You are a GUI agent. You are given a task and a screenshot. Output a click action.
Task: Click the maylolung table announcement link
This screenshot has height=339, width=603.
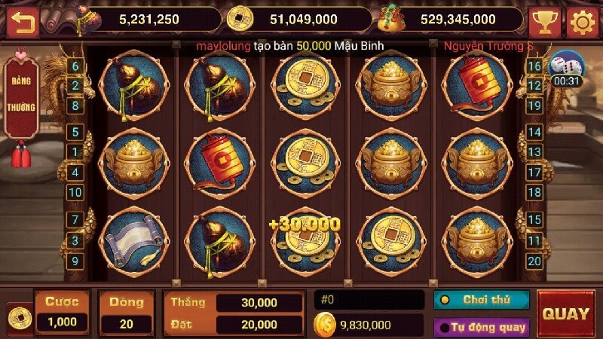[x=223, y=46]
